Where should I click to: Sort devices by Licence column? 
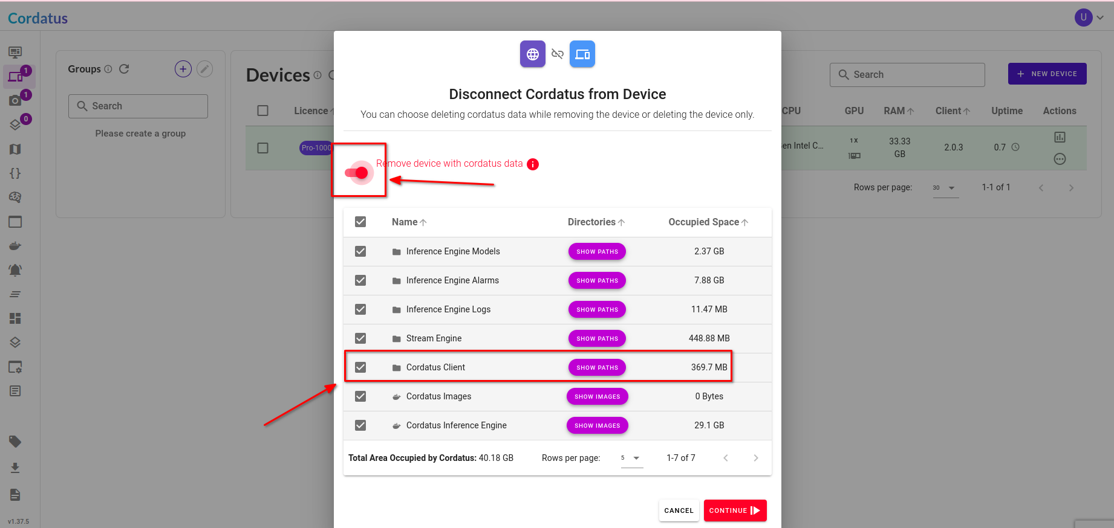314,111
